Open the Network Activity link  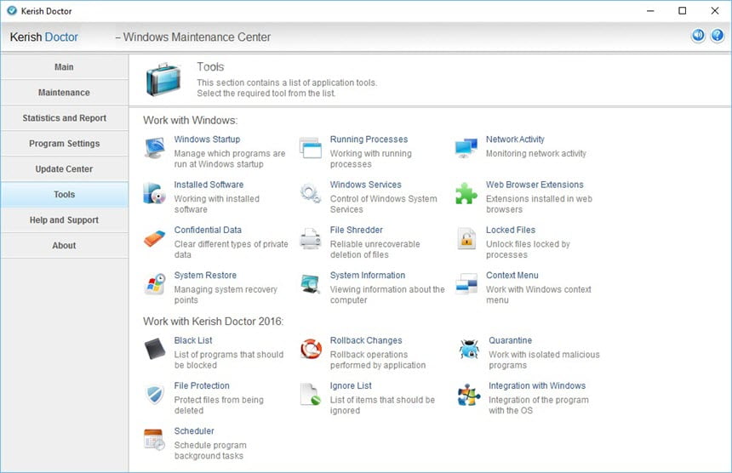(x=515, y=139)
